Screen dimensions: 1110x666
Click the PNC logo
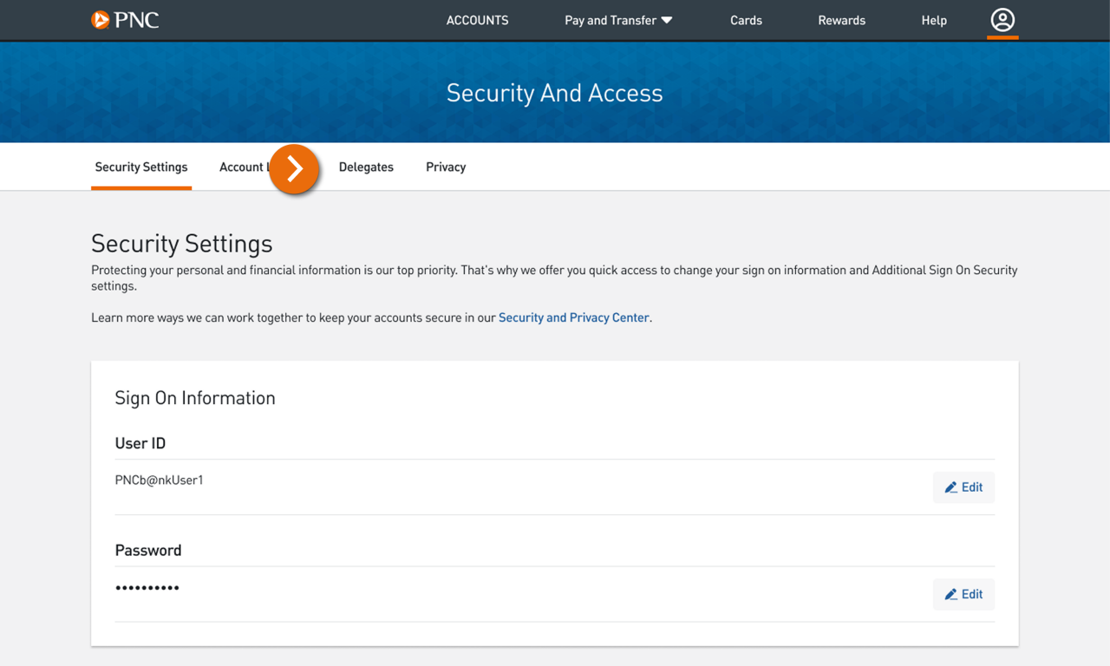click(x=124, y=19)
